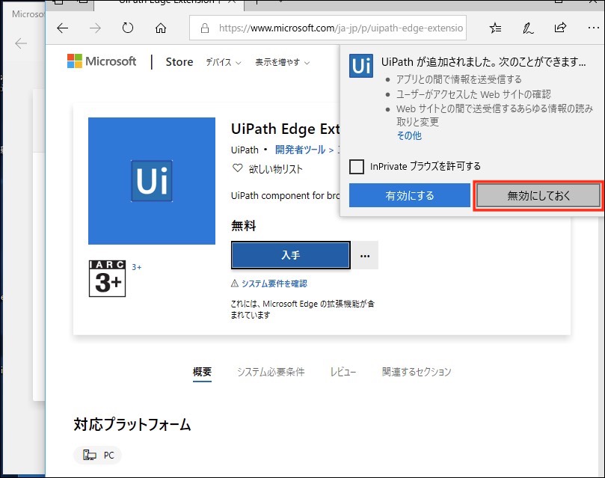
Task: Click the 有効にする button
Action: [409, 196]
